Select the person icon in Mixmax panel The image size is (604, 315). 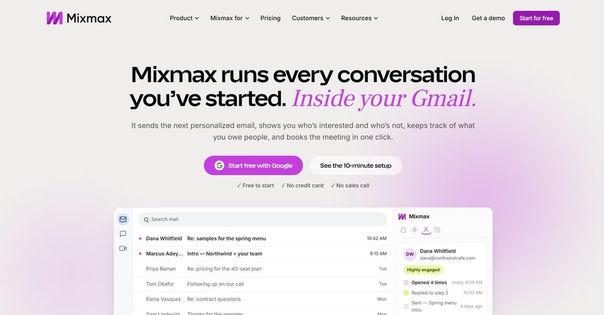pos(426,230)
